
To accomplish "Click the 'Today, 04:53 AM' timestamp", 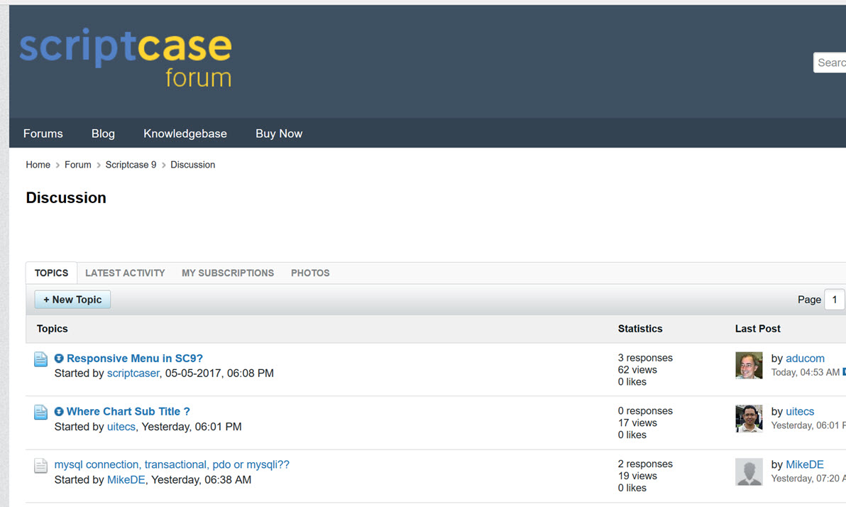I will (805, 372).
